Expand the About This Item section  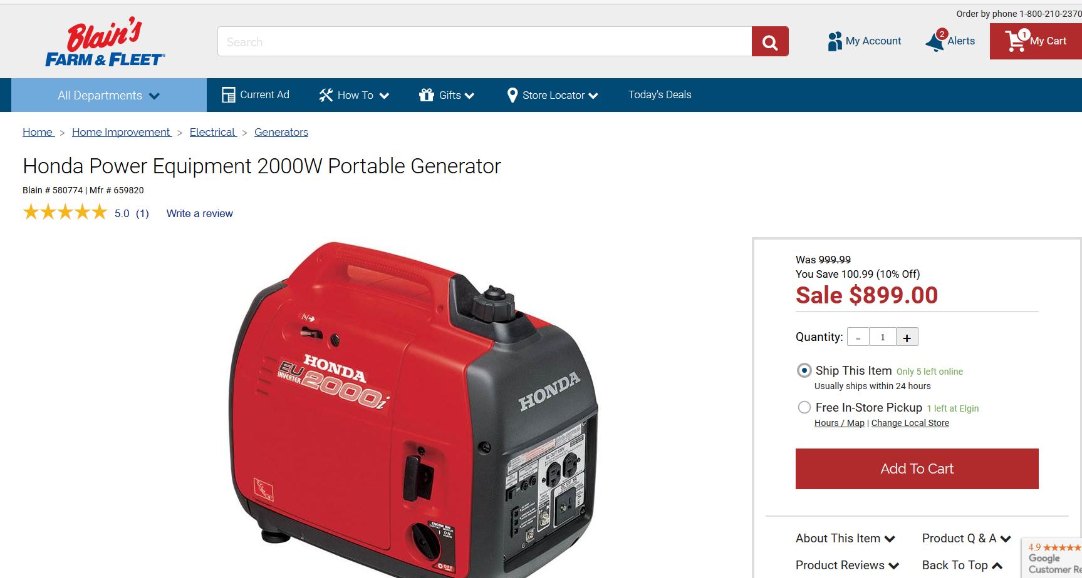[x=845, y=538]
